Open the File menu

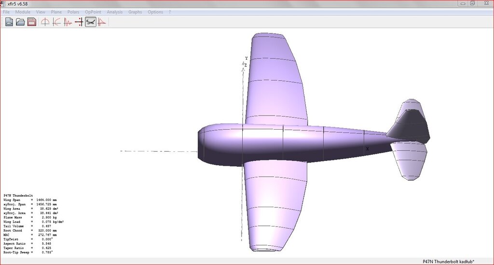[x=6, y=12]
